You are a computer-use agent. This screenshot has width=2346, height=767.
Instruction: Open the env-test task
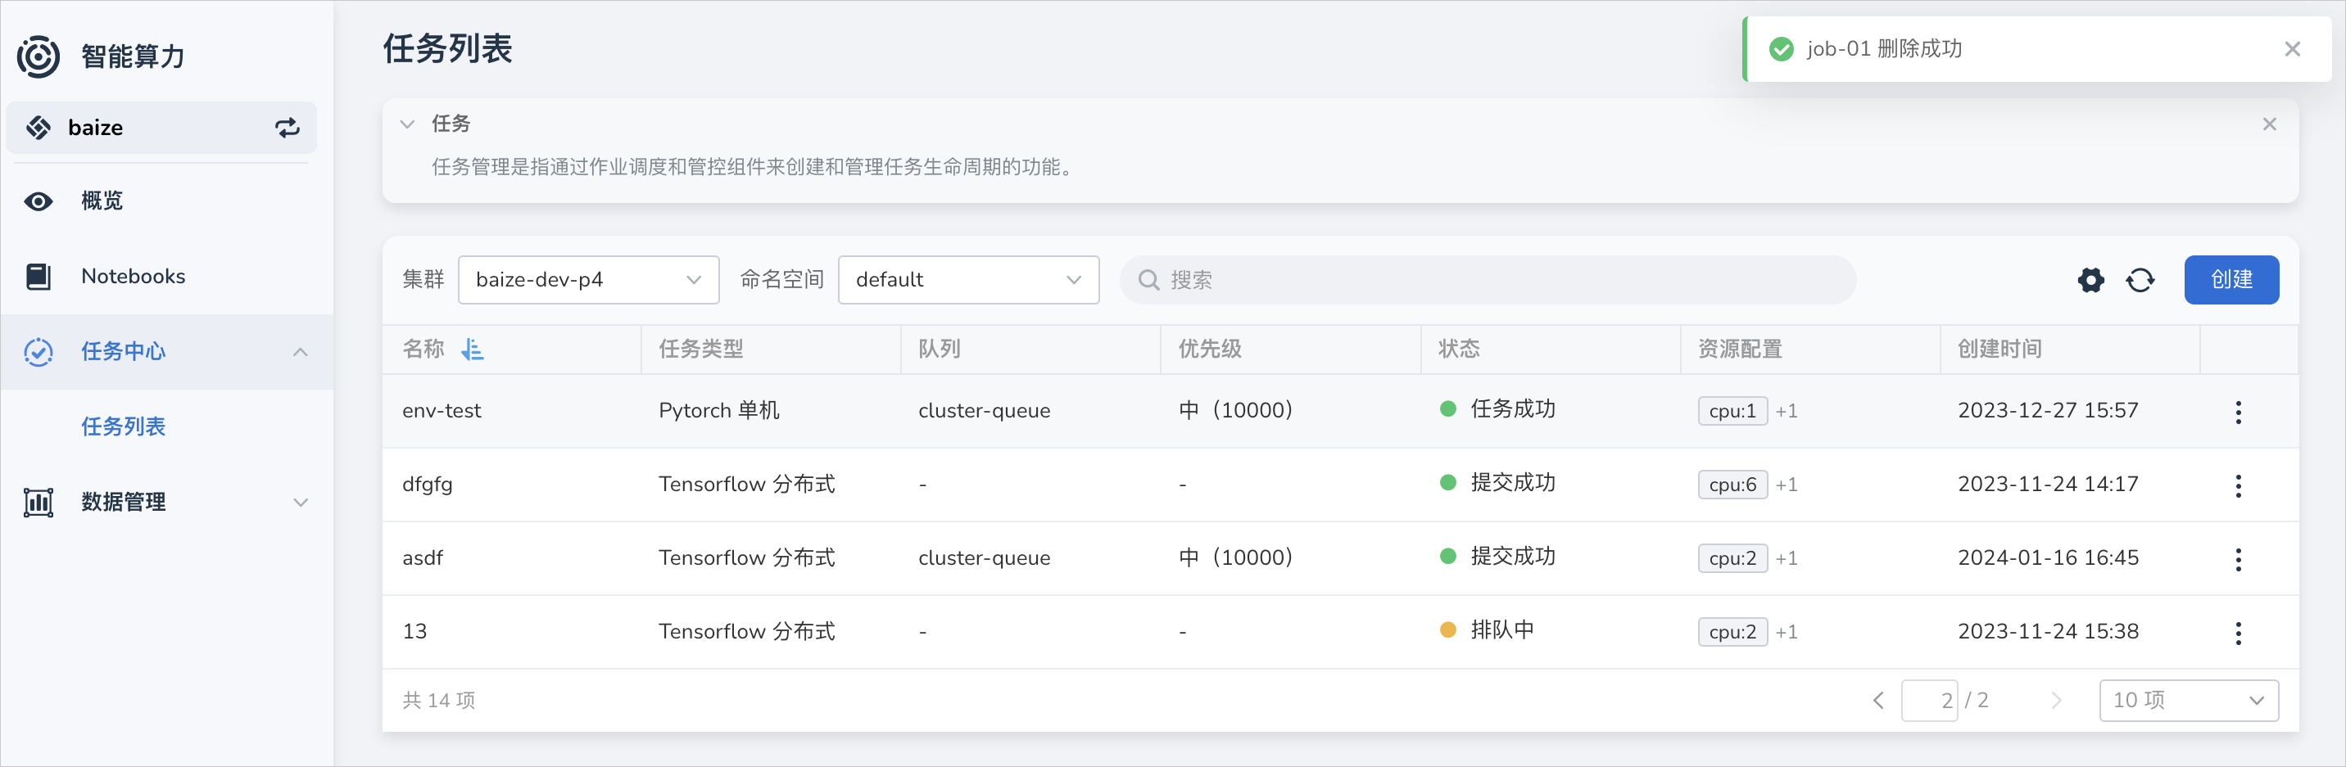click(x=442, y=411)
